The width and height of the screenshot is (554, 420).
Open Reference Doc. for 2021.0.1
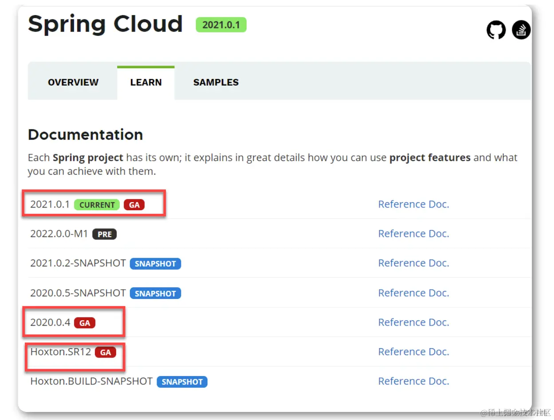[x=413, y=204]
